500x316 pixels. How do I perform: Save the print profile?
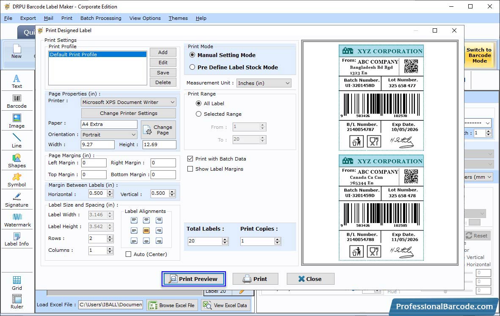point(163,72)
